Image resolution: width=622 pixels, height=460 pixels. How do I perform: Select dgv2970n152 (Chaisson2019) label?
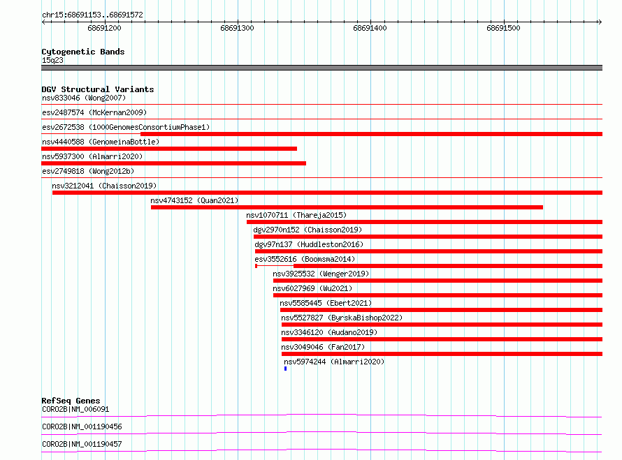click(308, 230)
